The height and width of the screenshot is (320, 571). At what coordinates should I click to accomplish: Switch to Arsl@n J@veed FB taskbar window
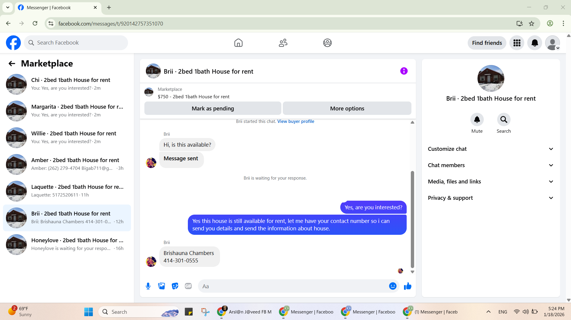[244, 312]
